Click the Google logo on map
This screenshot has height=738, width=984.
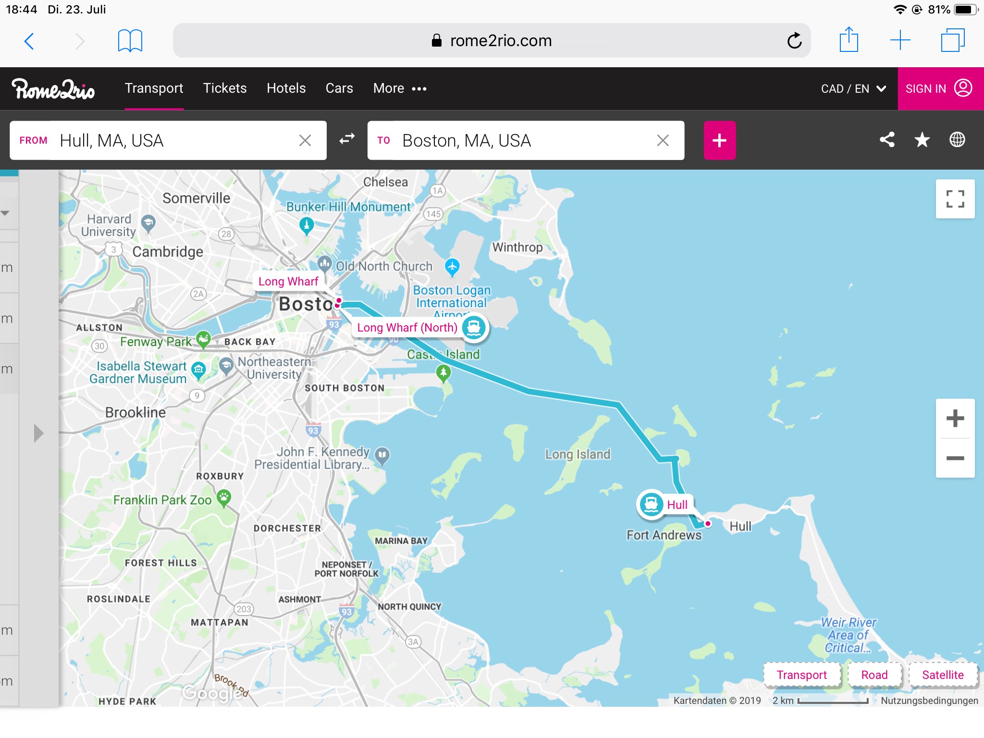(213, 693)
